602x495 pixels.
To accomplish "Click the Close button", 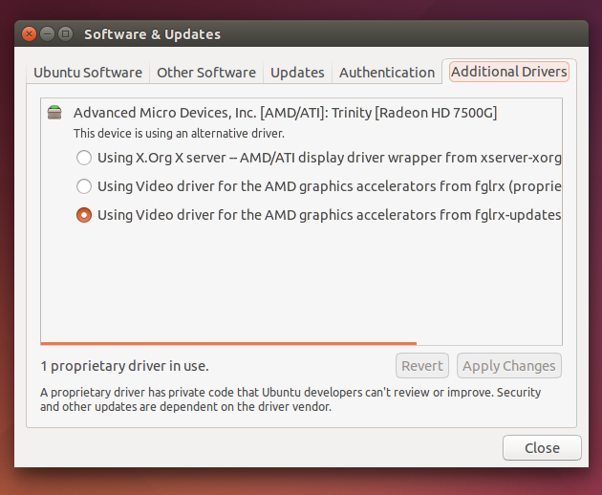I will coord(542,448).
